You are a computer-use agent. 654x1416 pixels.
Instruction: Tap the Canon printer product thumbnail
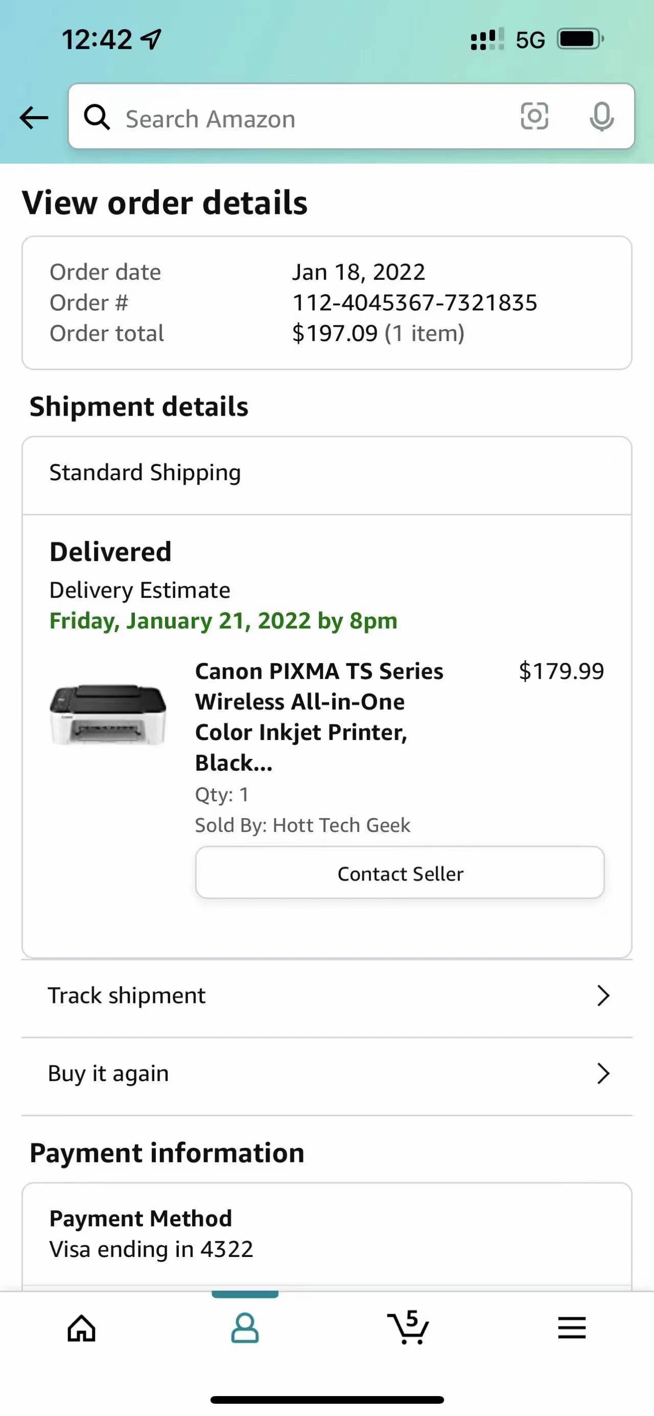[108, 714]
